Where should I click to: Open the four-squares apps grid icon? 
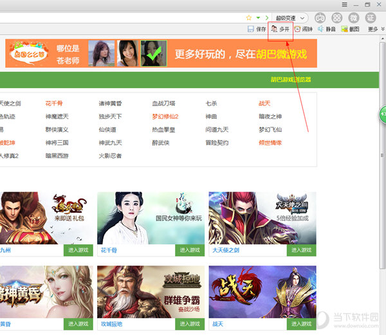337,18
